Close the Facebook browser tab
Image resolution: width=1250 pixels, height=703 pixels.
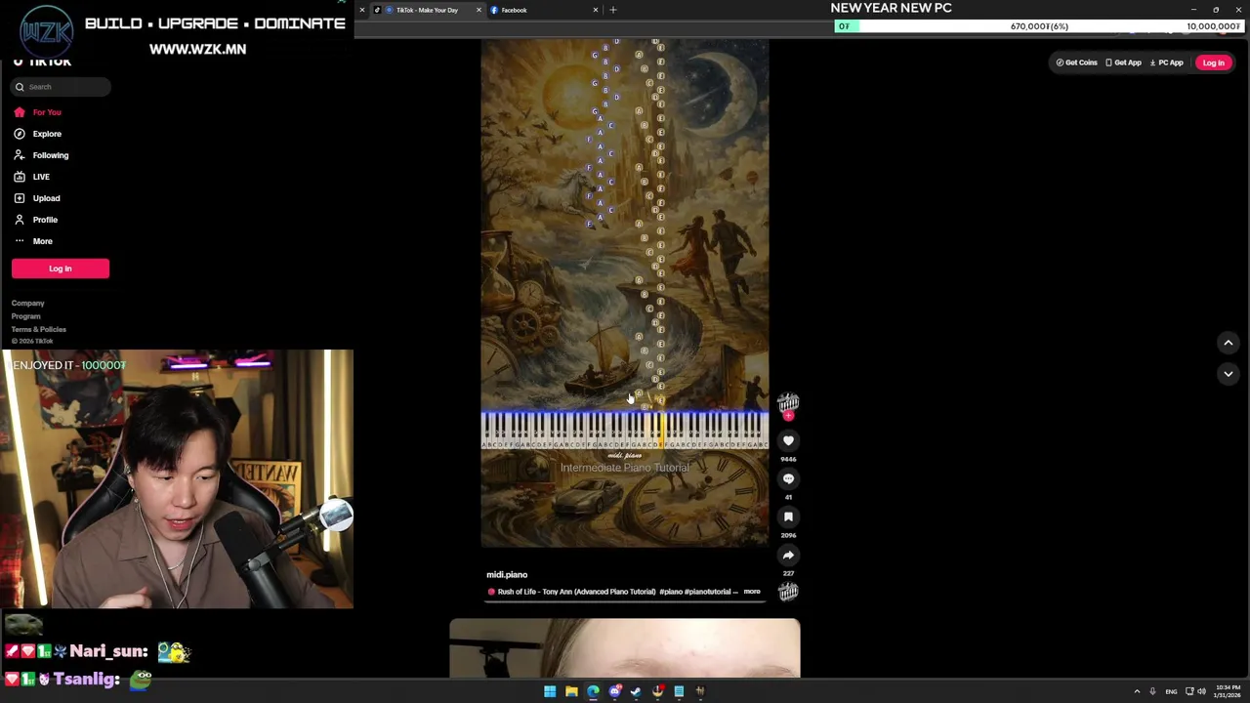[595, 10]
